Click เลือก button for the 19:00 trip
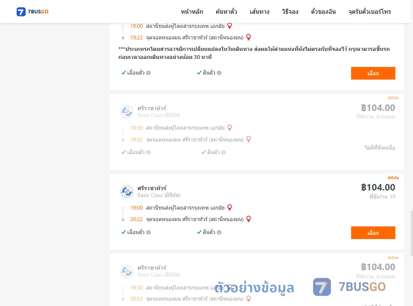413x306 pixels. (x=373, y=233)
